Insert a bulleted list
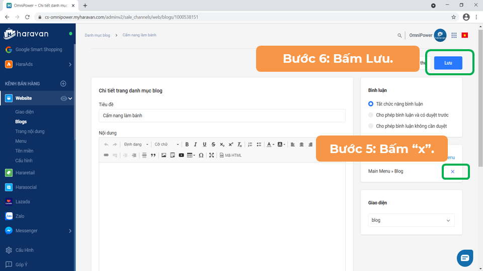 [259, 145]
